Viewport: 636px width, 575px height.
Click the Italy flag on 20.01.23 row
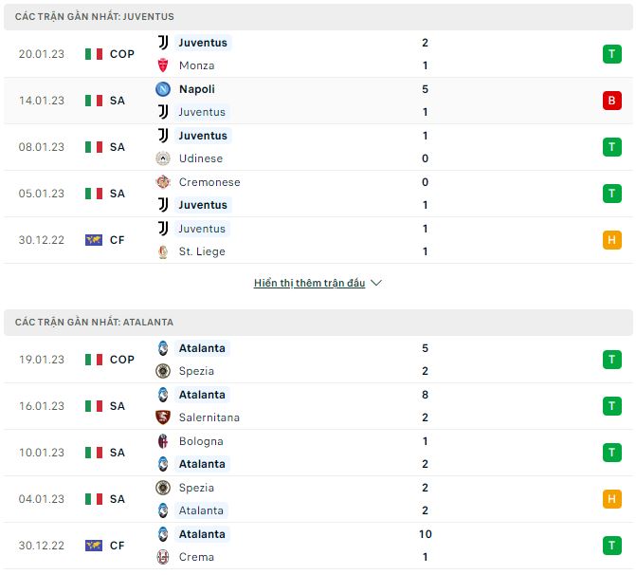click(x=93, y=54)
